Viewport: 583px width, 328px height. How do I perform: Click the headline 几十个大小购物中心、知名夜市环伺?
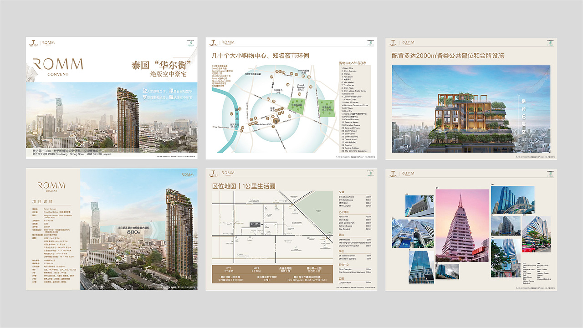pyautogui.click(x=261, y=56)
